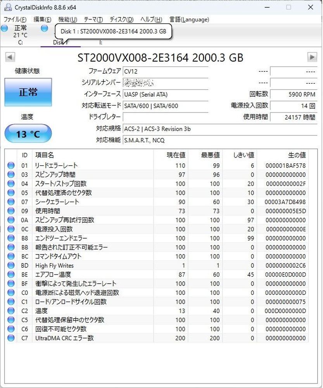Select raw value 00003A7D8498
The height and width of the screenshot is (388, 323).
(x=285, y=202)
